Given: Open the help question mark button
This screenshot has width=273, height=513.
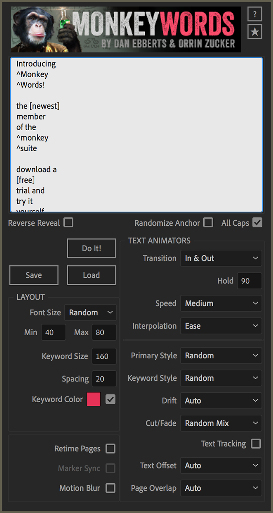Looking at the screenshot, I should (x=255, y=15).
